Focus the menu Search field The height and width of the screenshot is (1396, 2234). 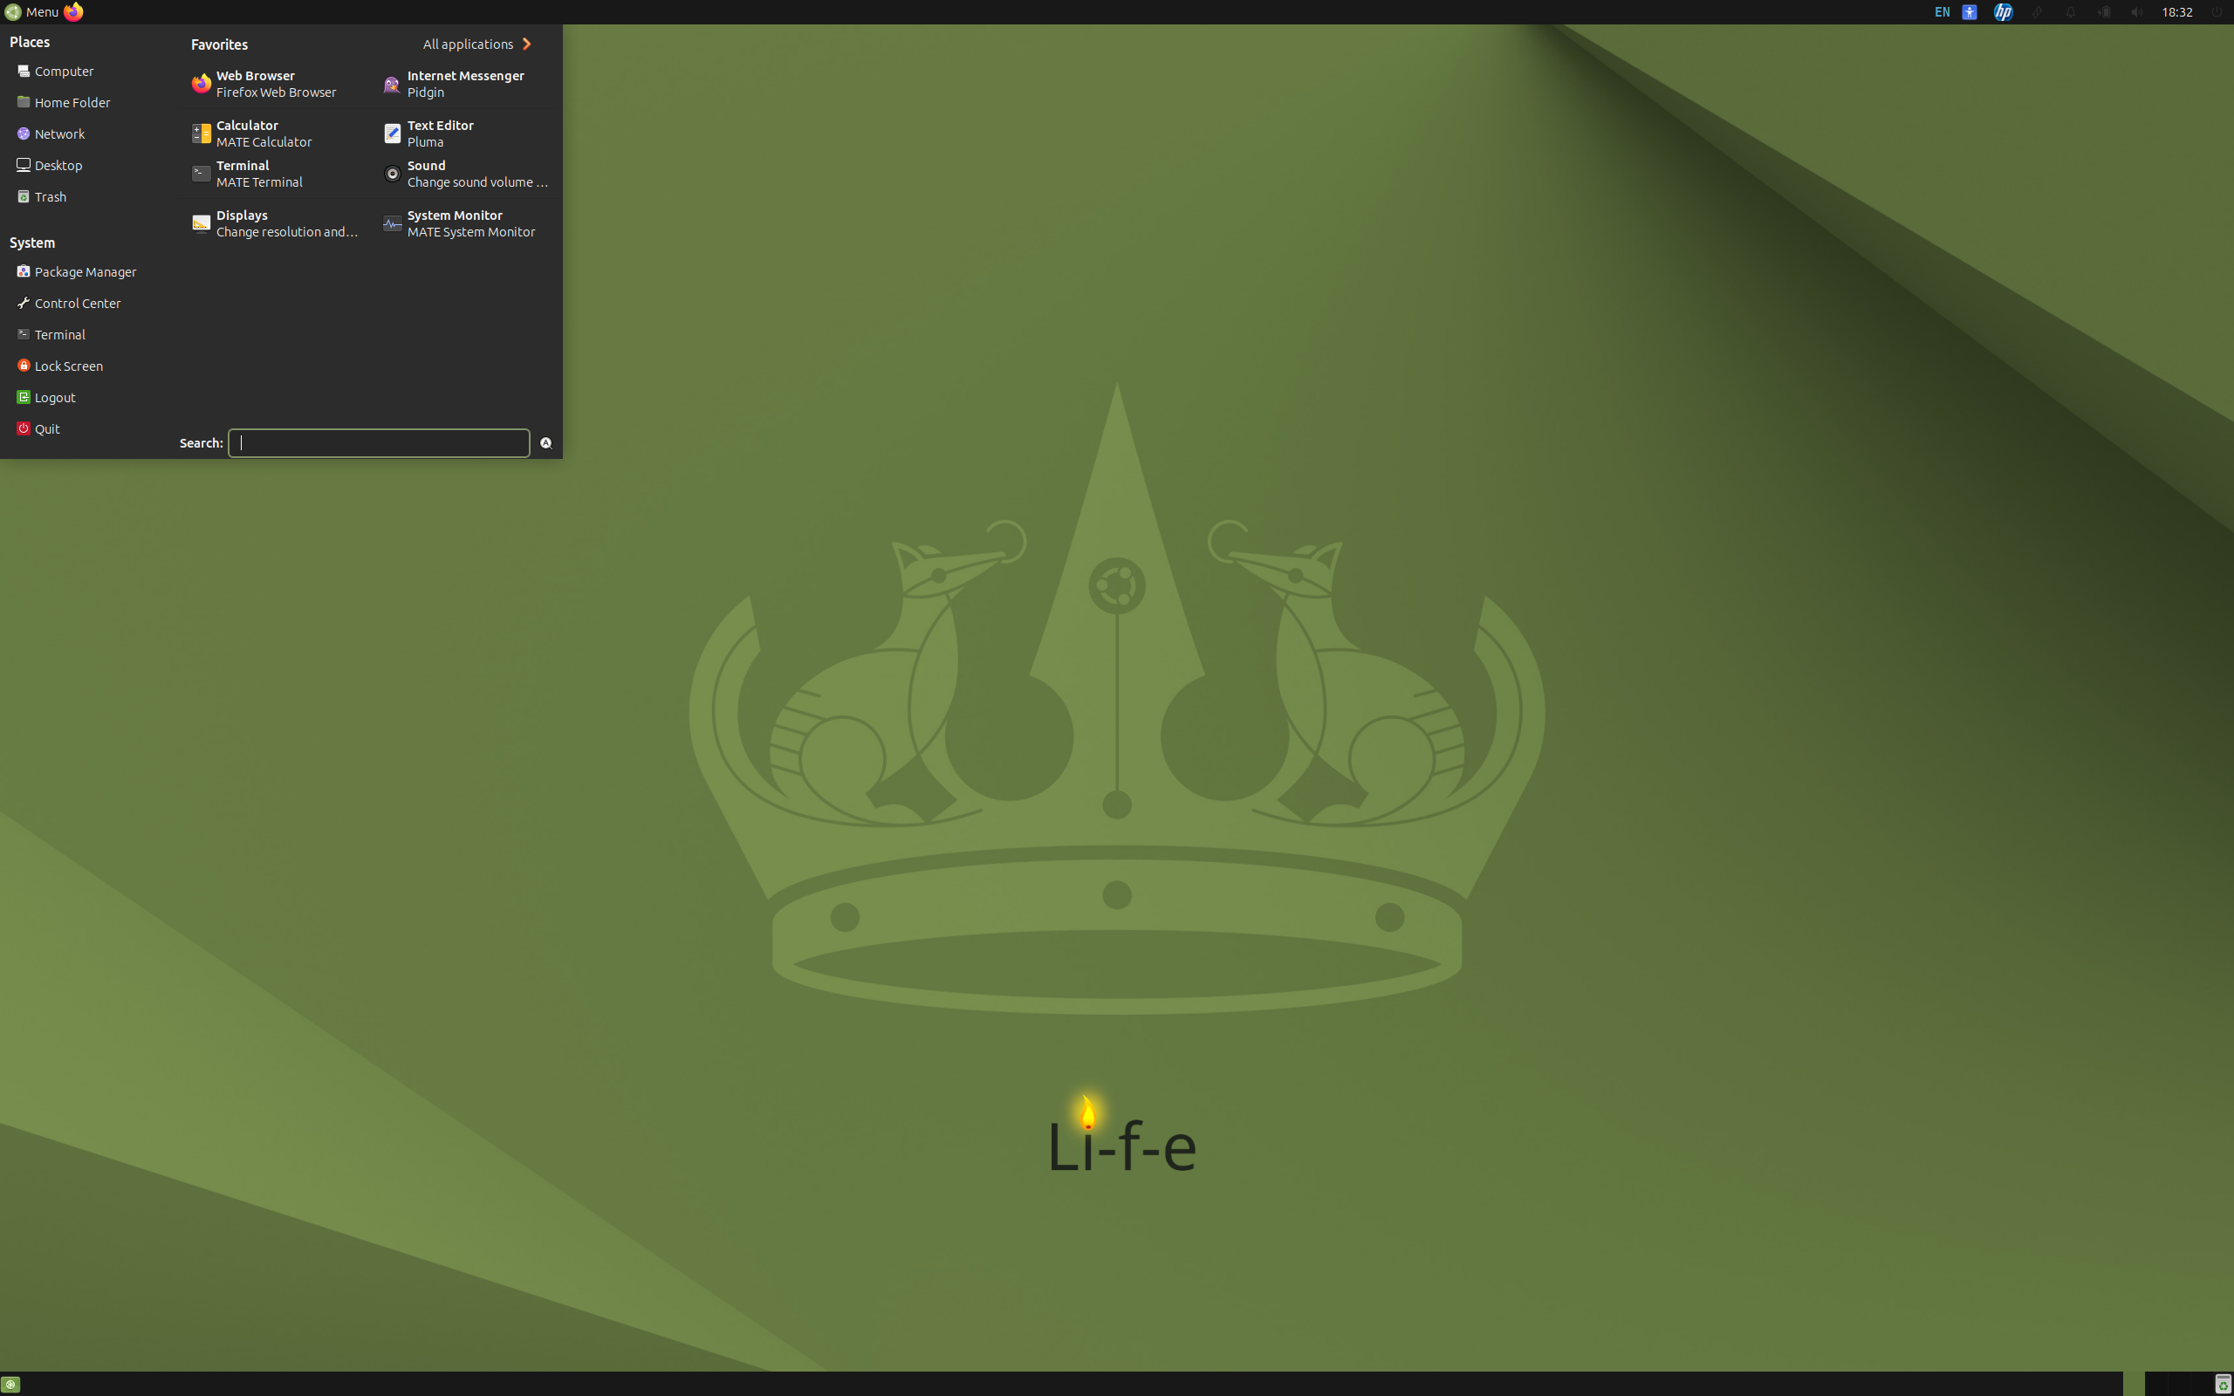coord(379,443)
